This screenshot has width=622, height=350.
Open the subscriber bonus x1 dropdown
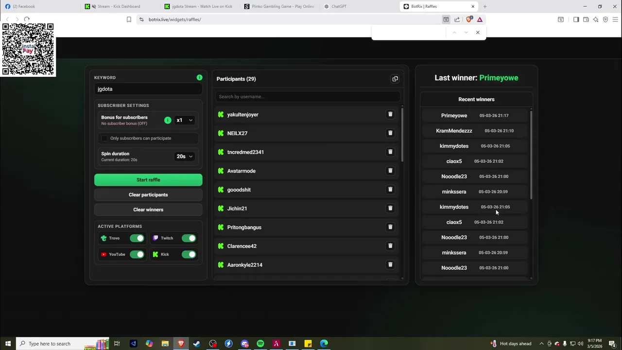[185, 120]
